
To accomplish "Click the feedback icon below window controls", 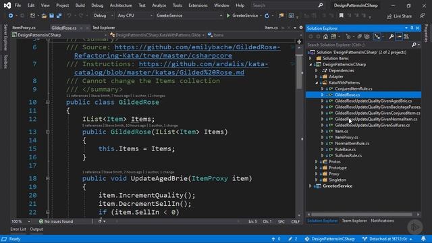I will pyautogui.click(x=423, y=16).
